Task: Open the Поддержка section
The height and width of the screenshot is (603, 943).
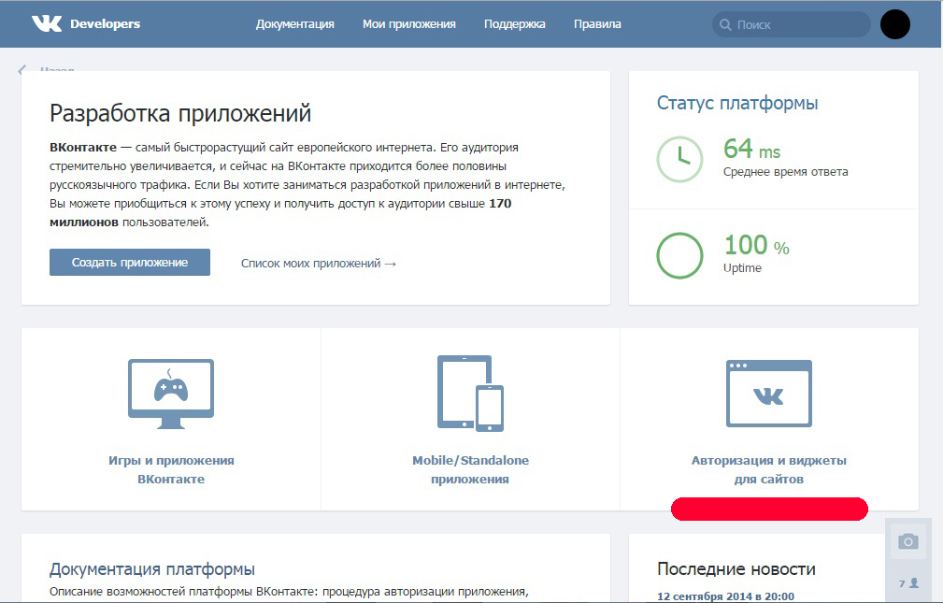Action: tap(515, 24)
